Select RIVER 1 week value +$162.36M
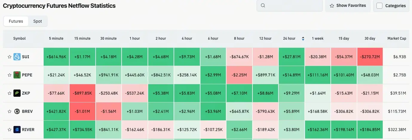This screenshot has width=412, height=140. click(x=318, y=130)
